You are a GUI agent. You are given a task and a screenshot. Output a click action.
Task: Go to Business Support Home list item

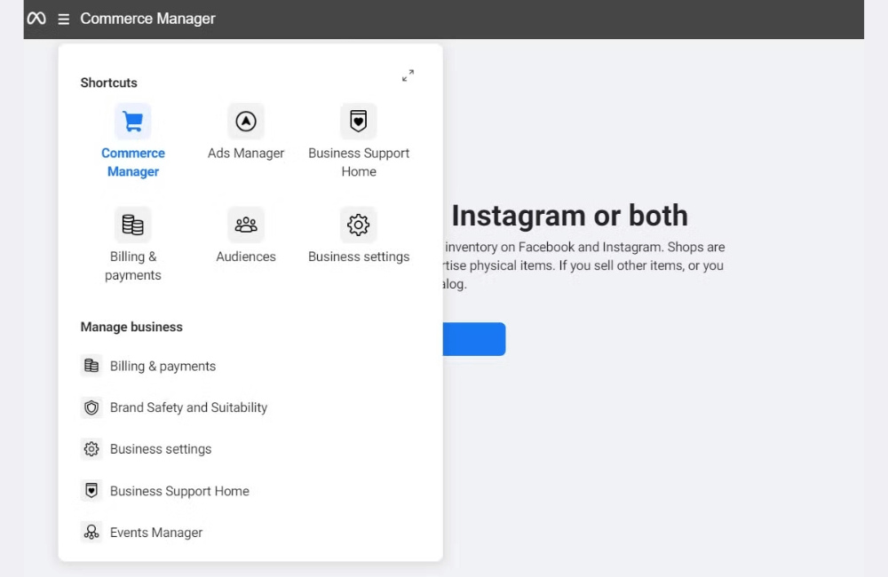pos(179,491)
